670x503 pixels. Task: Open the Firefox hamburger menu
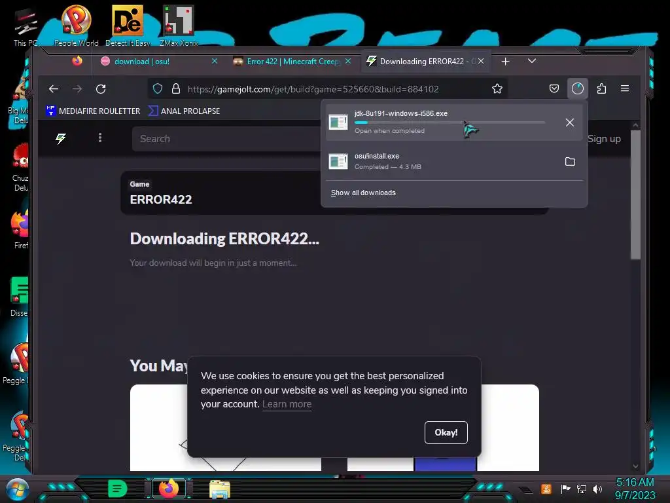[625, 88]
